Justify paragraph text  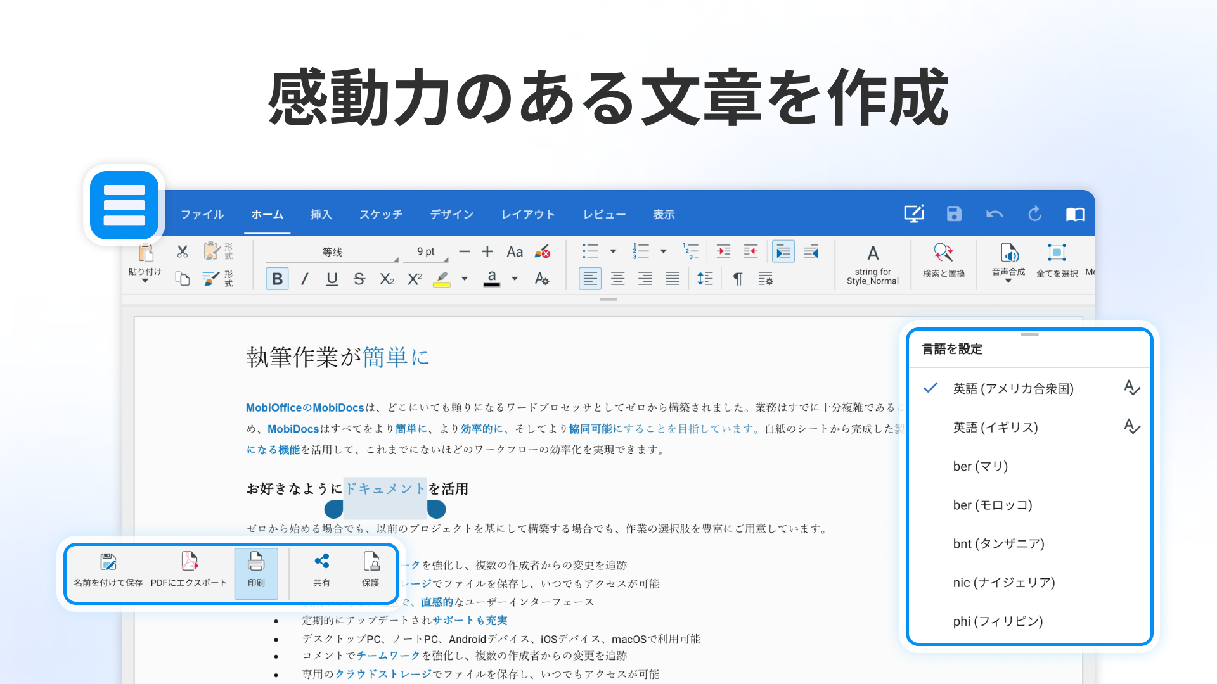tap(673, 279)
